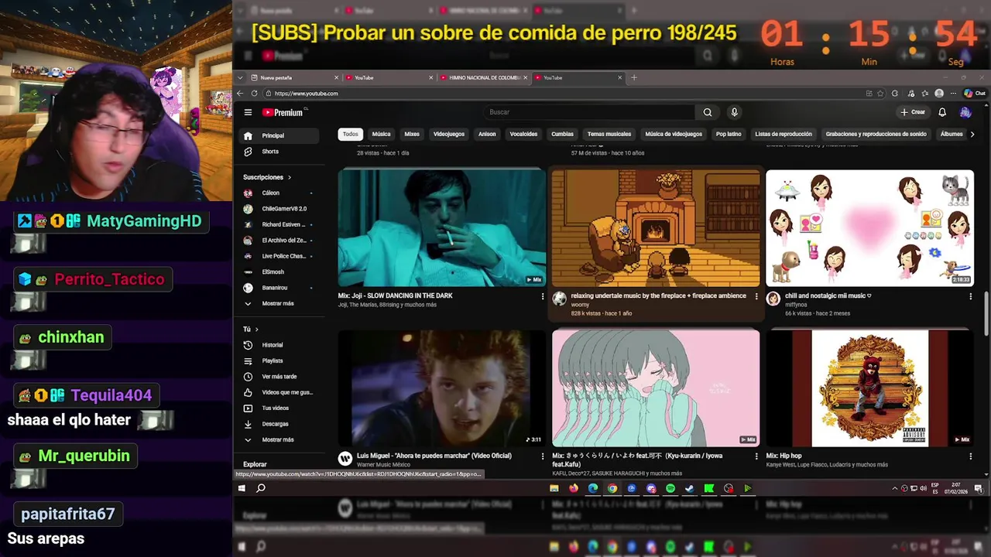The height and width of the screenshot is (557, 991).
Task: Start voice search with the microphone icon
Action: pyautogui.click(x=734, y=112)
